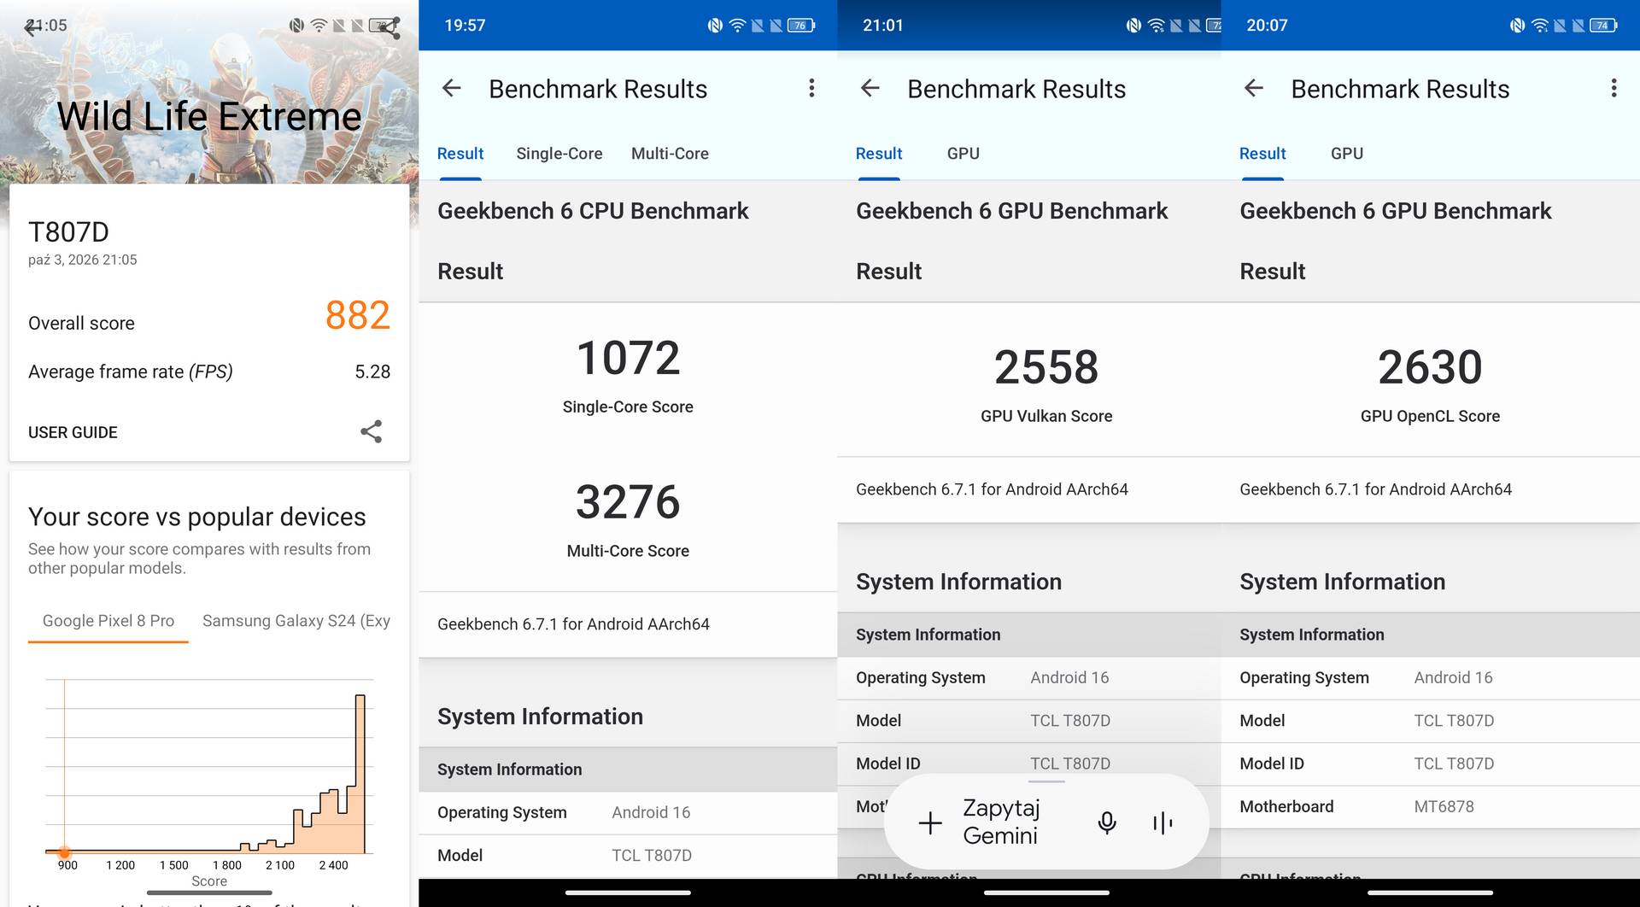Select Result tab on OpenCL screen

(x=1262, y=154)
